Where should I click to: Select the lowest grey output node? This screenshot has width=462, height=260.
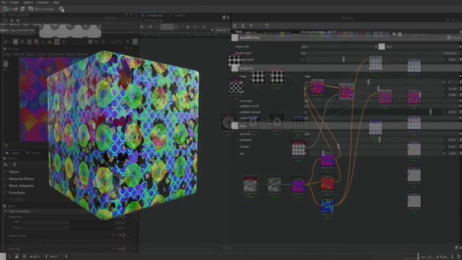tap(414, 201)
